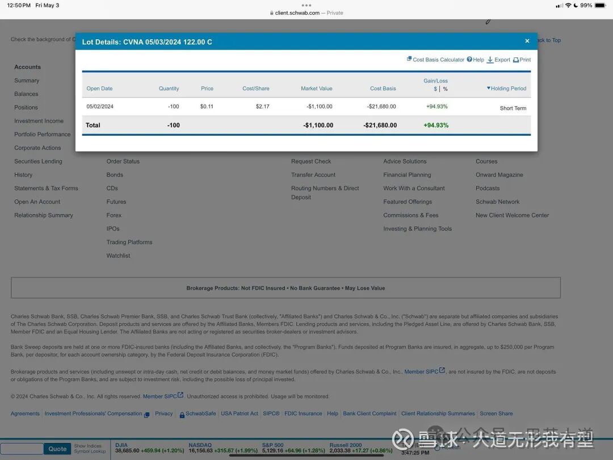Screen dimensions: 613x460
Task: Focus the quote symbol input field
Action: (22, 449)
